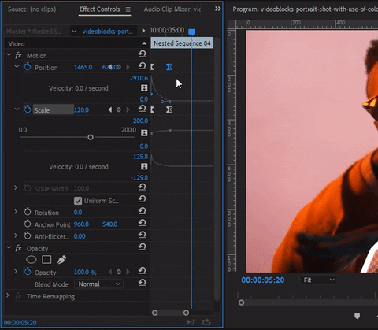The image size is (378, 330).
Task: Open the Blend Mode Normal dropdown
Action: pos(99,284)
